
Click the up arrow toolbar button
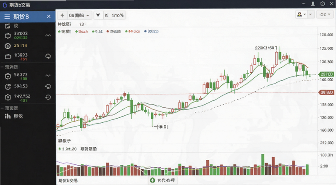(62, 15)
